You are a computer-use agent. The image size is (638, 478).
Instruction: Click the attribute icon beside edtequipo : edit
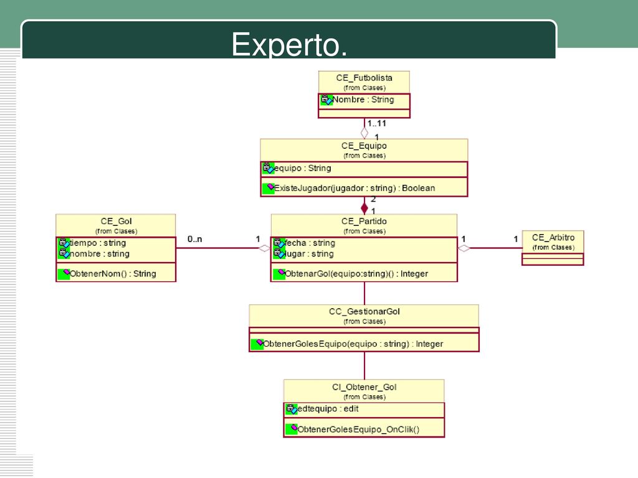pos(292,408)
